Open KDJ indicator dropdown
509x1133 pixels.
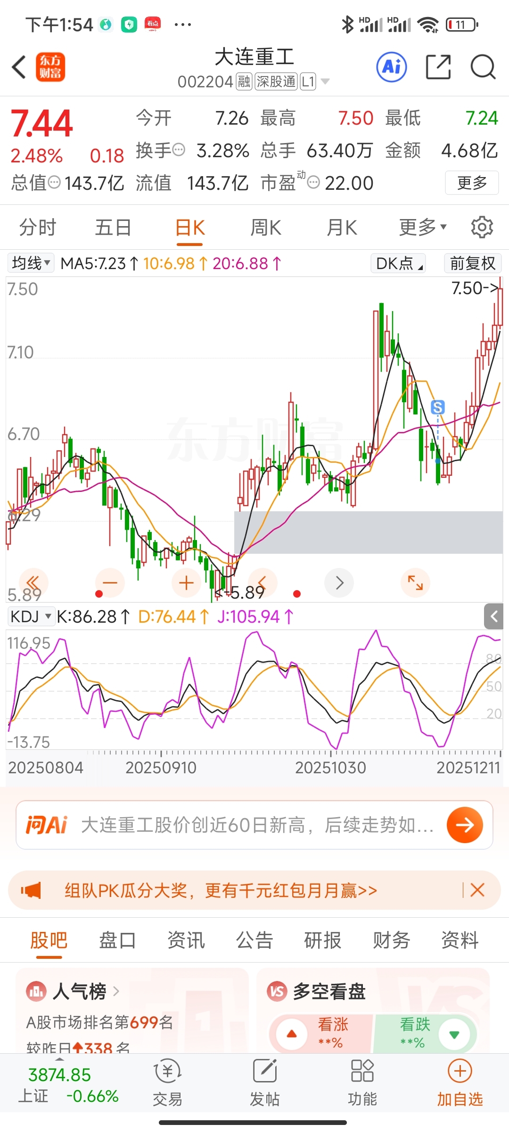(31, 616)
